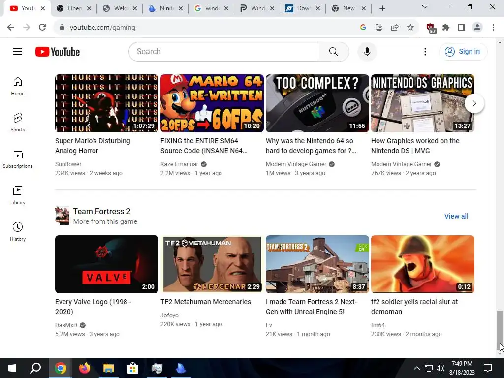Open Nintendo DS Graphics video thumbnail
The width and height of the screenshot is (504, 378).
[423, 103]
